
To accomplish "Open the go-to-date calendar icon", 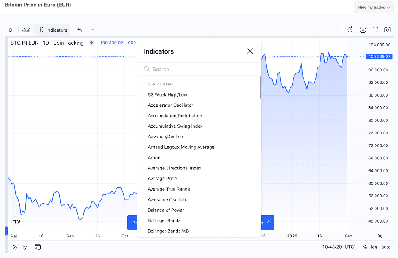I will (38, 247).
